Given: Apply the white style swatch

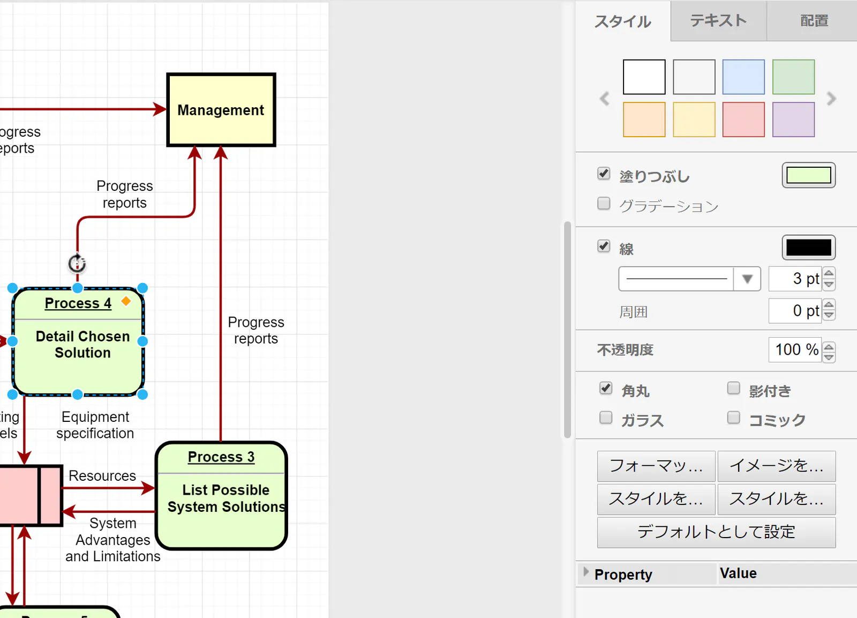Looking at the screenshot, I should click(644, 77).
